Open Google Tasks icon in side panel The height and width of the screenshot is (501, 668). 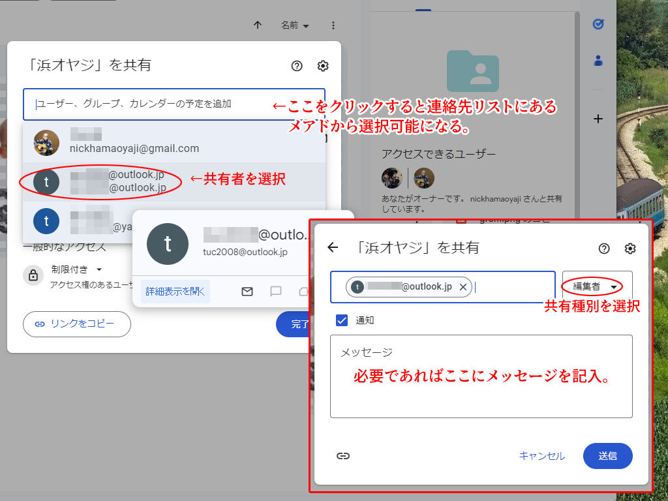tap(598, 24)
